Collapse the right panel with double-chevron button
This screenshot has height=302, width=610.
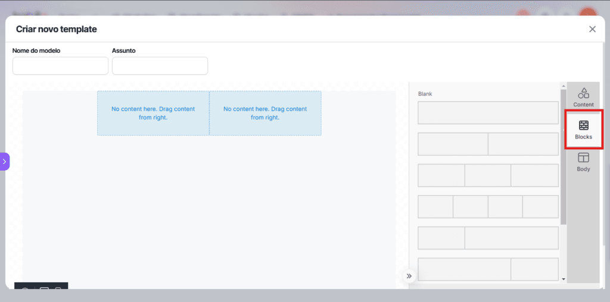[409, 276]
